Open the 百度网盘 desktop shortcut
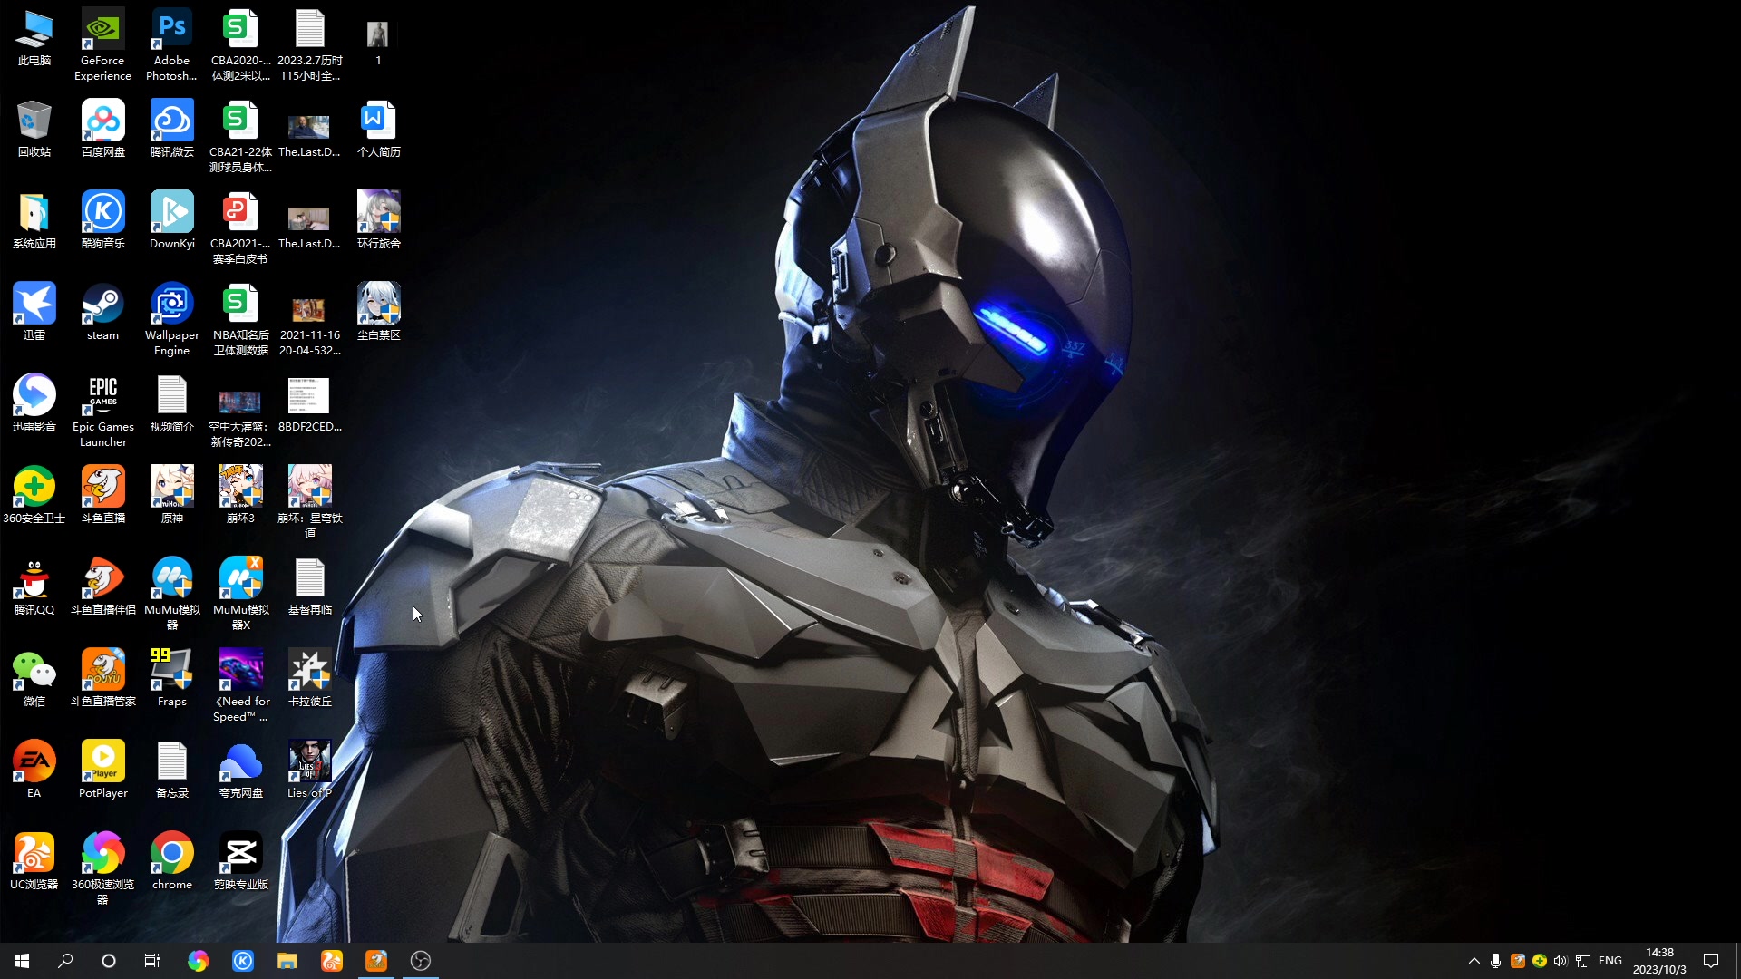 coord(103,130)
